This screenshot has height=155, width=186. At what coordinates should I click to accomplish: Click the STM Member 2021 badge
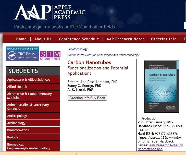tap(50, 56)
